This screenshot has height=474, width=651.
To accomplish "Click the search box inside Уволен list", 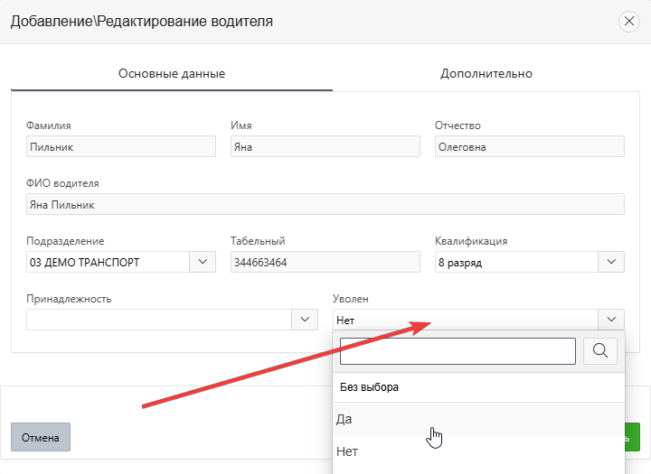I will pos(458,351).
